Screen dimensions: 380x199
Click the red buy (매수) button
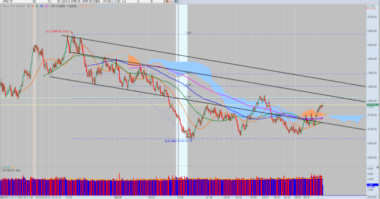coord(168,1)
